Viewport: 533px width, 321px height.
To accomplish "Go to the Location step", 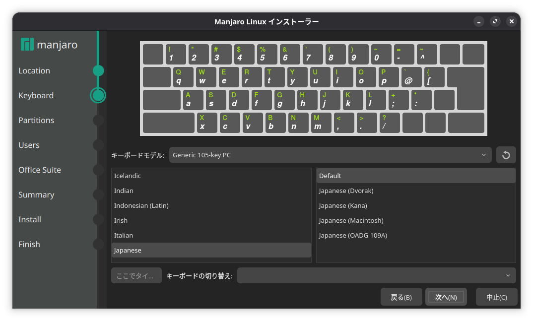I will 34,70.
